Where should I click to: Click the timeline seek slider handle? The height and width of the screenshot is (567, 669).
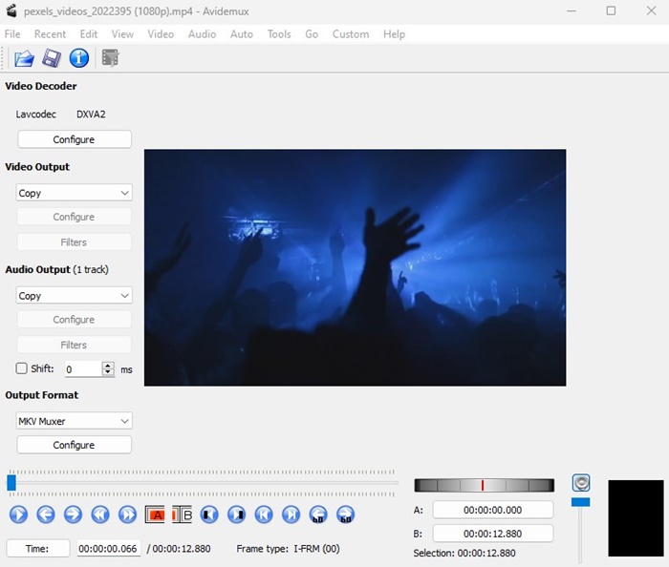[11, 483]
